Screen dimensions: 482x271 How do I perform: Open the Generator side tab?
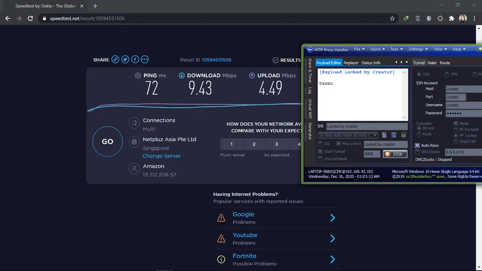pos(310,131)
